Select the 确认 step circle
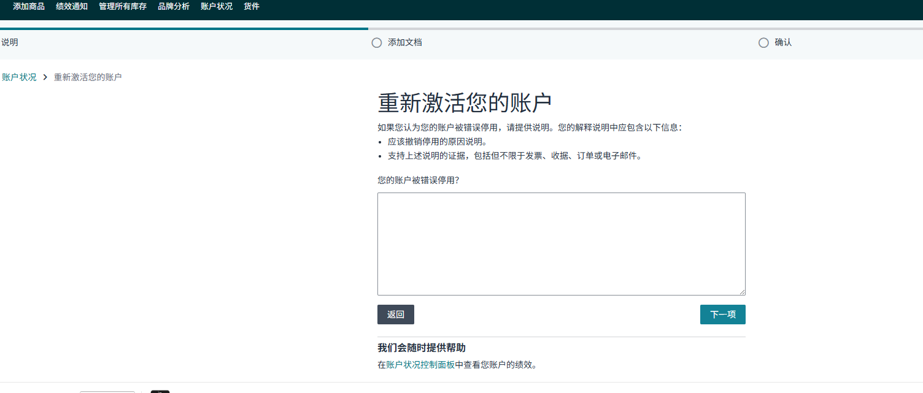The width and height of the screenshot is (923, 393). point(763,43)
